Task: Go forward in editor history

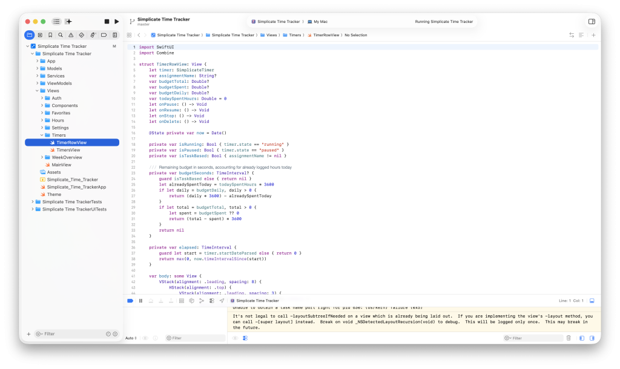Action: [145, 34]
